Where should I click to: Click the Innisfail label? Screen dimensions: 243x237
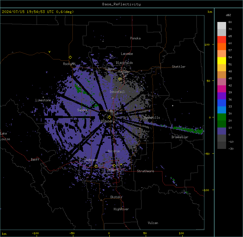pyautogui.click(x=117, y=92)
